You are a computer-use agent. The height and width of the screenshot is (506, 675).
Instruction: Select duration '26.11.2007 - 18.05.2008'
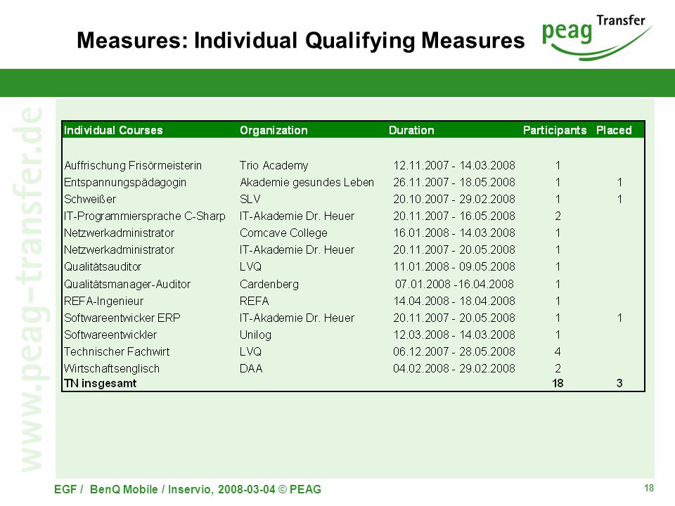click(454, 183)
